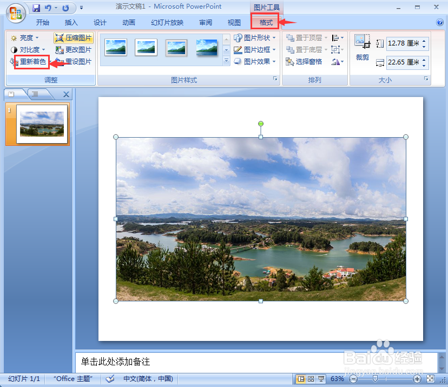Open Quick Access Toolbar customize arrow

click(x=81, y=8)
